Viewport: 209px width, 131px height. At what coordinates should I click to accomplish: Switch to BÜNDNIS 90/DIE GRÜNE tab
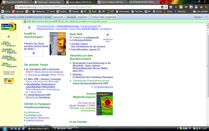click(x=144, y=2)
